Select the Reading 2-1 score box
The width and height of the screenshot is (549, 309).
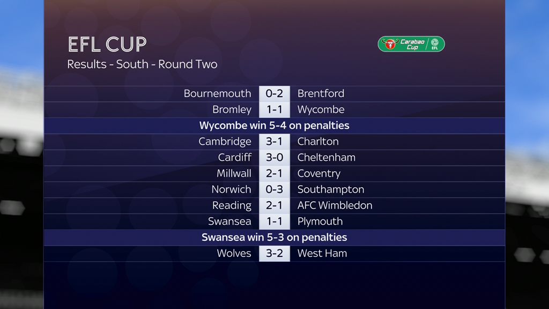[274, 205]
